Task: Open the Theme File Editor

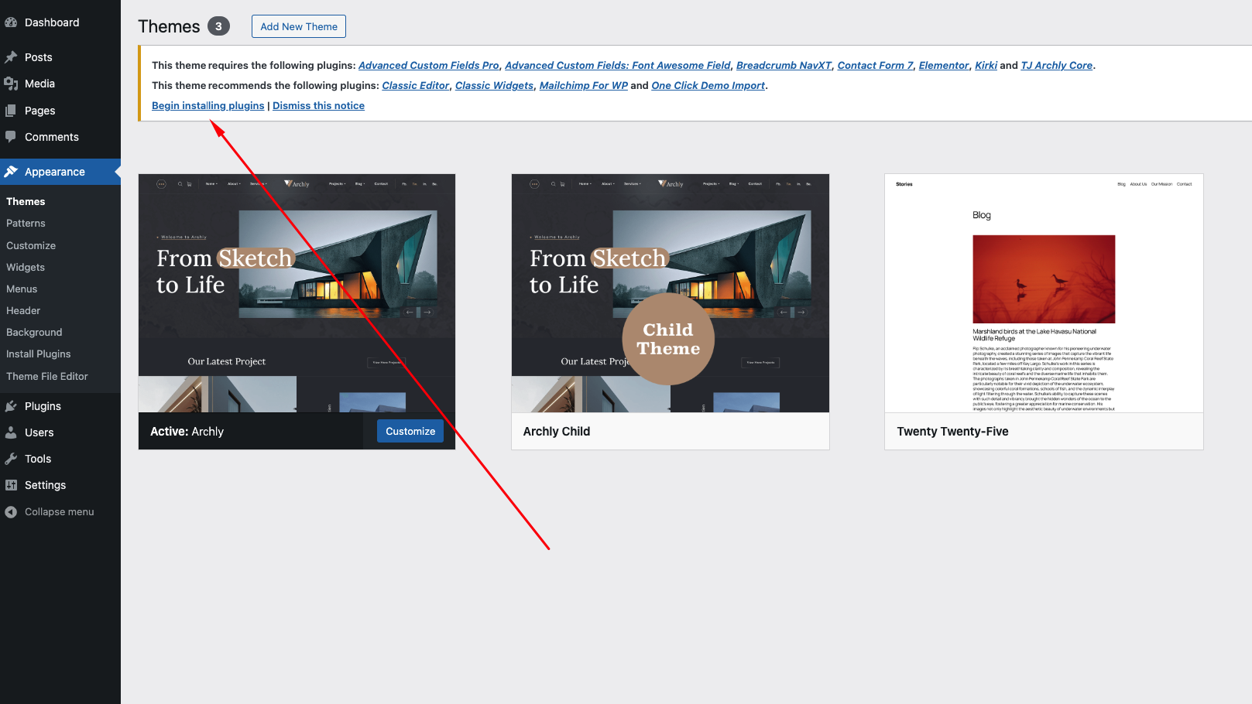Action: (47, 376)
